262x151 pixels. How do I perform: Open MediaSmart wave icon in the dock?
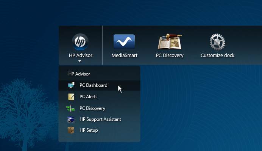(124, 42)
